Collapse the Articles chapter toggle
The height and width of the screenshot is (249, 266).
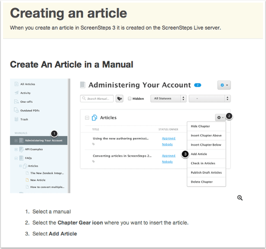tap(87, 118)
